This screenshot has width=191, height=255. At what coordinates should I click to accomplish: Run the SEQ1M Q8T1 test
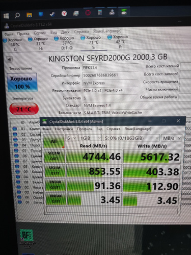pos(54,156)
